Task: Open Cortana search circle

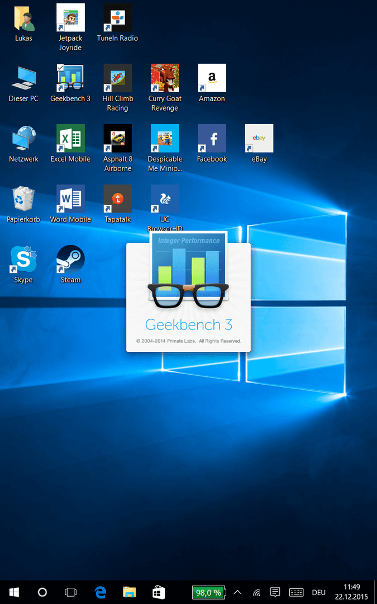Action: click(42, 592)
